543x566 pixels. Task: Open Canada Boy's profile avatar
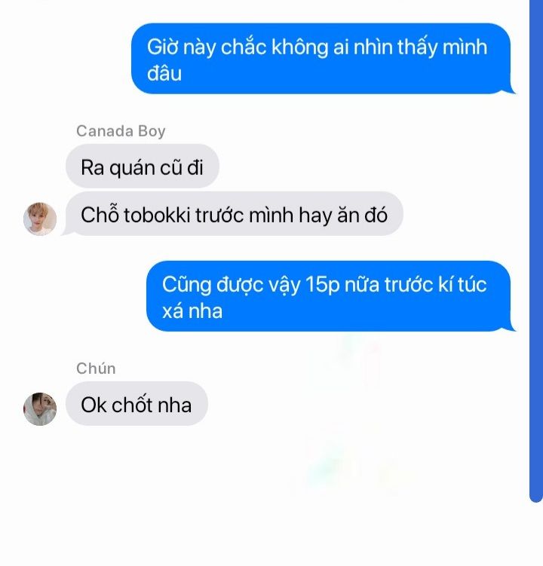[x=40, y=219]
